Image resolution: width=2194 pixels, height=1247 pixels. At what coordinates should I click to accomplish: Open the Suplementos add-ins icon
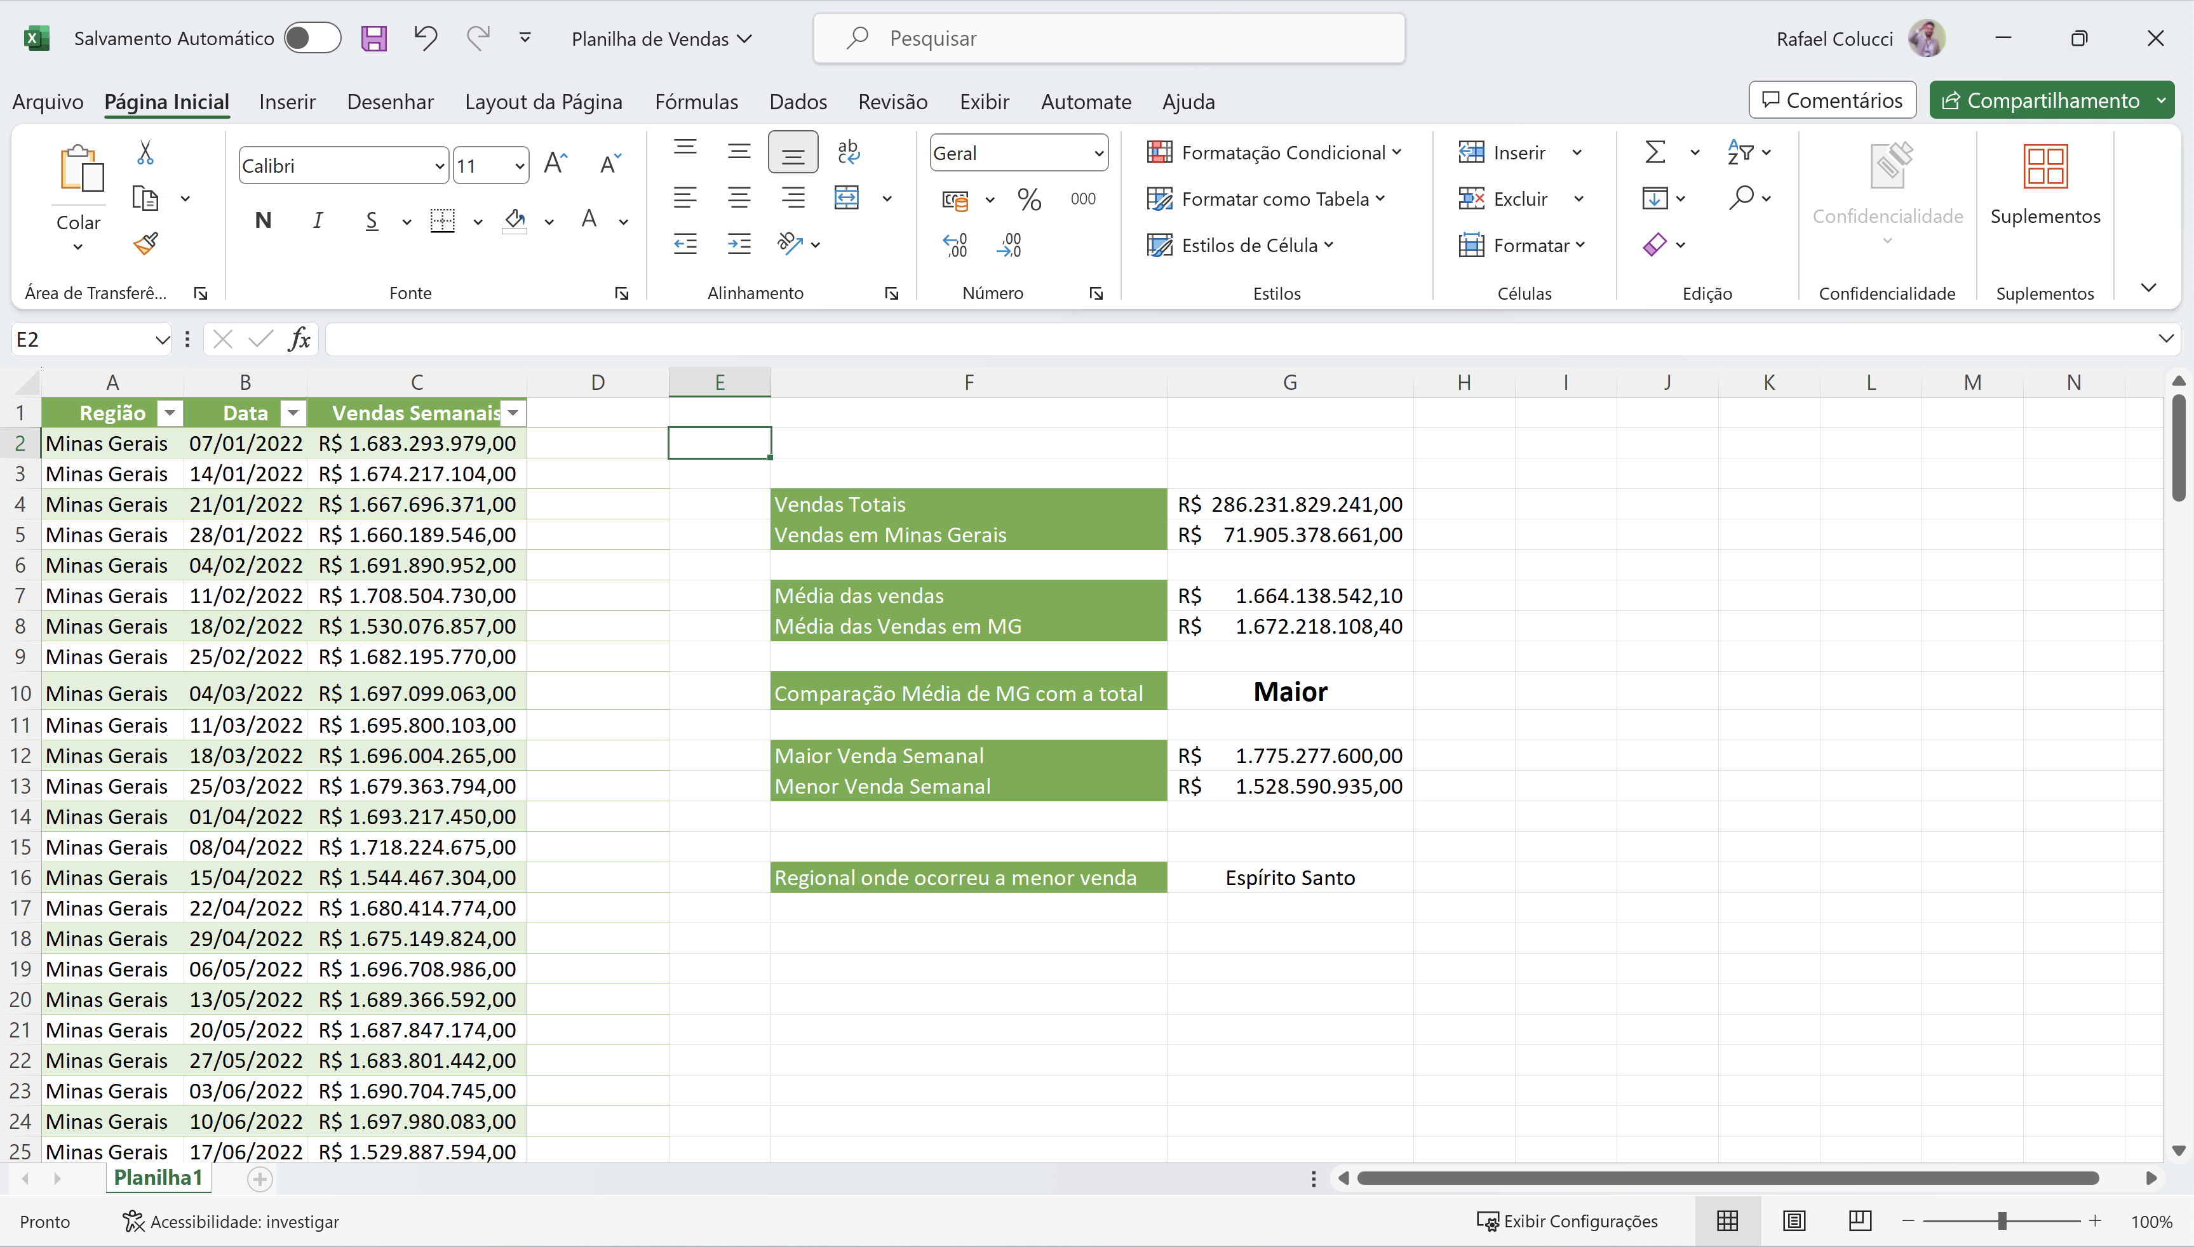[2045, 166]
